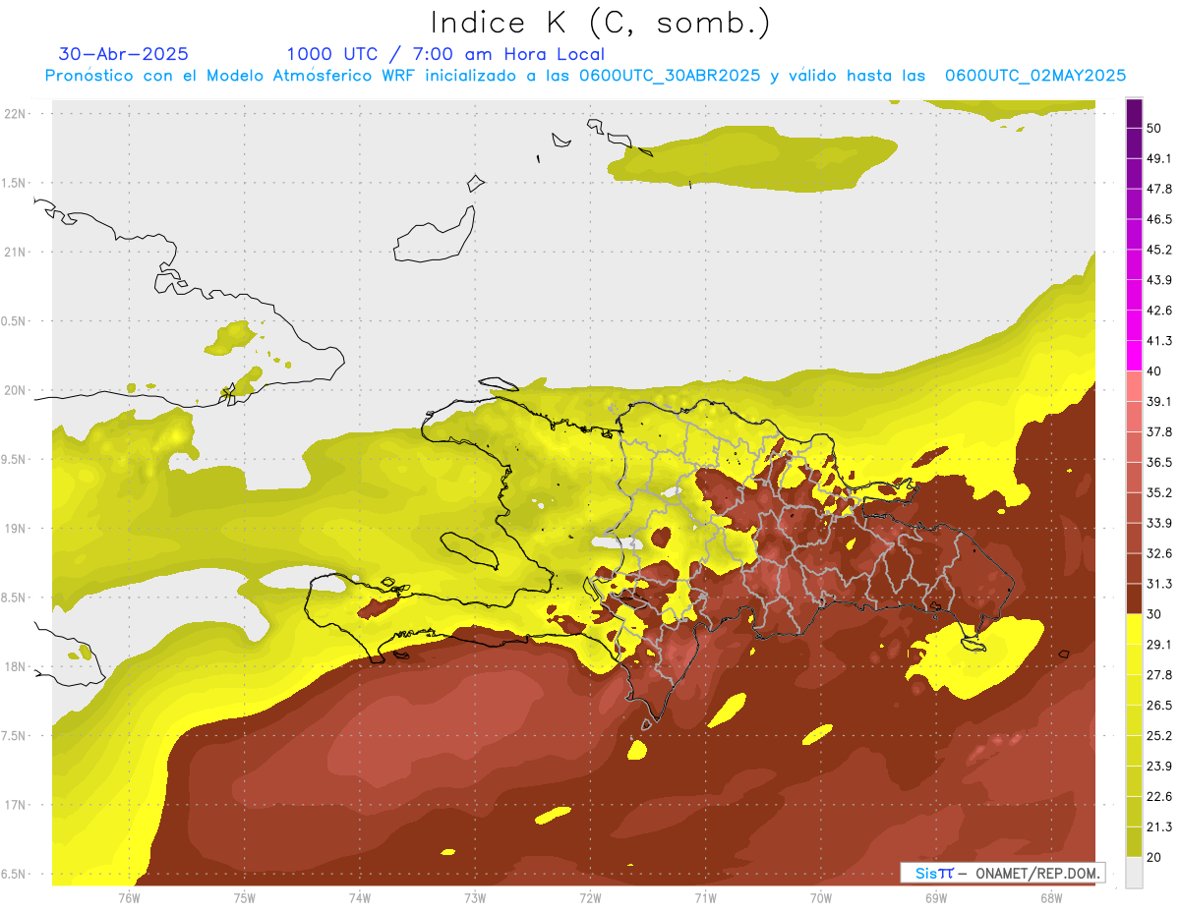Click the "19N" latitude axis label
This screenshot has width=1180, height=911.
click(15, 529)
